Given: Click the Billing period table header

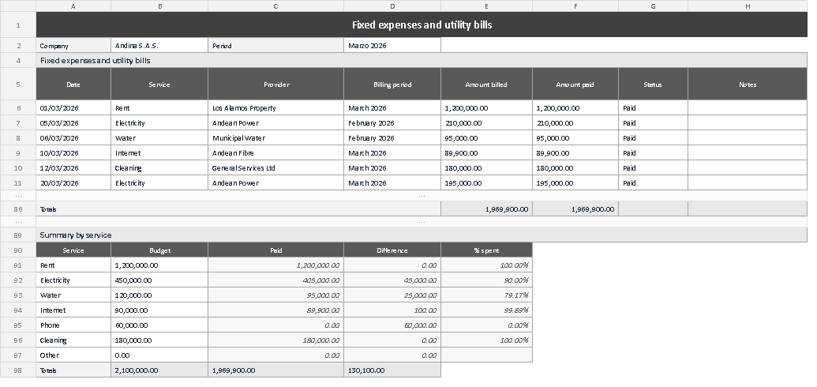Looking at the screenshot, I should (x=392, y=84).
